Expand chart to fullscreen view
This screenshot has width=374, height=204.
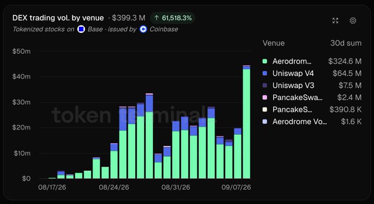coord(335,21)
